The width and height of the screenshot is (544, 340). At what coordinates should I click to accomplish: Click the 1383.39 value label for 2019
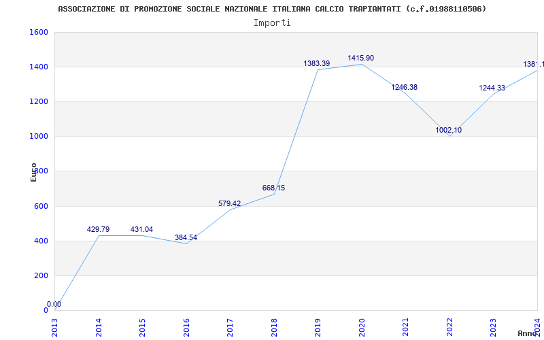click(316, 64)
